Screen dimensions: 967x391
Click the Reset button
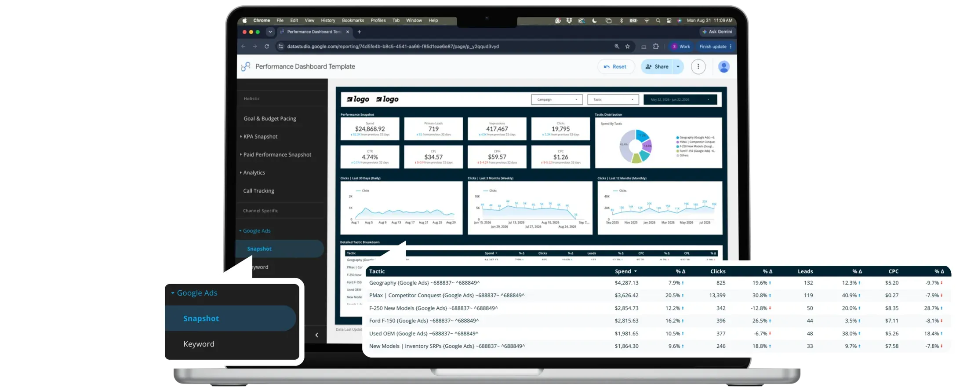click(616, 66)
